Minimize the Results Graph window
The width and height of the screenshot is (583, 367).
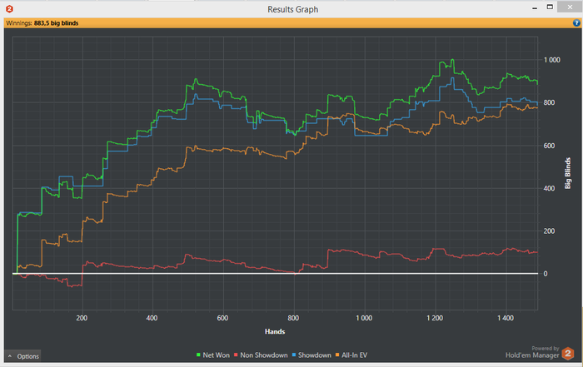(535, 7)
